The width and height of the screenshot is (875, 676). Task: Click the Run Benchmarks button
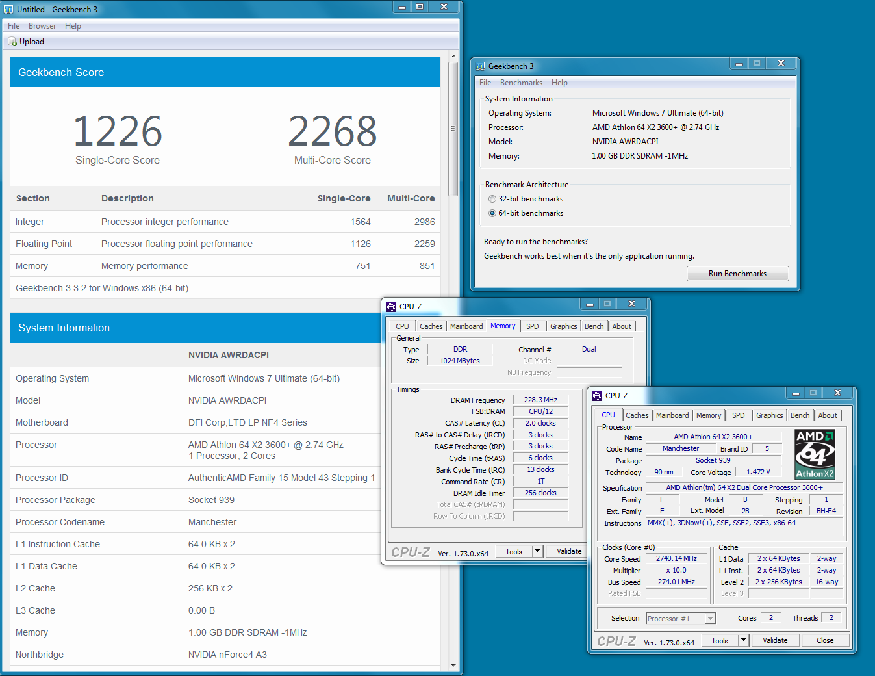point(738,274)
